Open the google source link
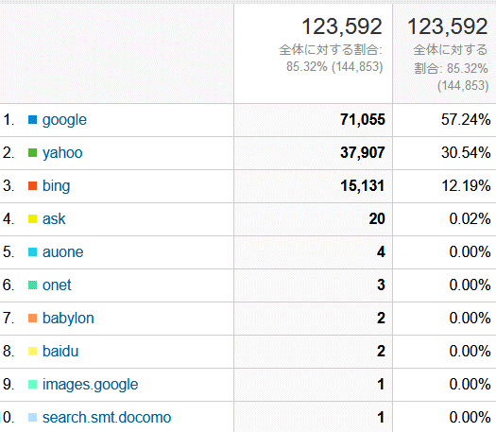Screen dimensions: 496x432 pyautogui.click(x=64, y=120)
